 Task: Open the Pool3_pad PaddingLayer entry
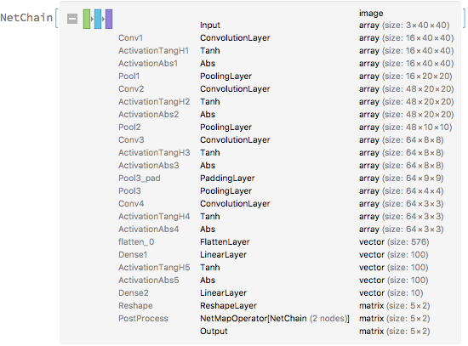(286, 178)
